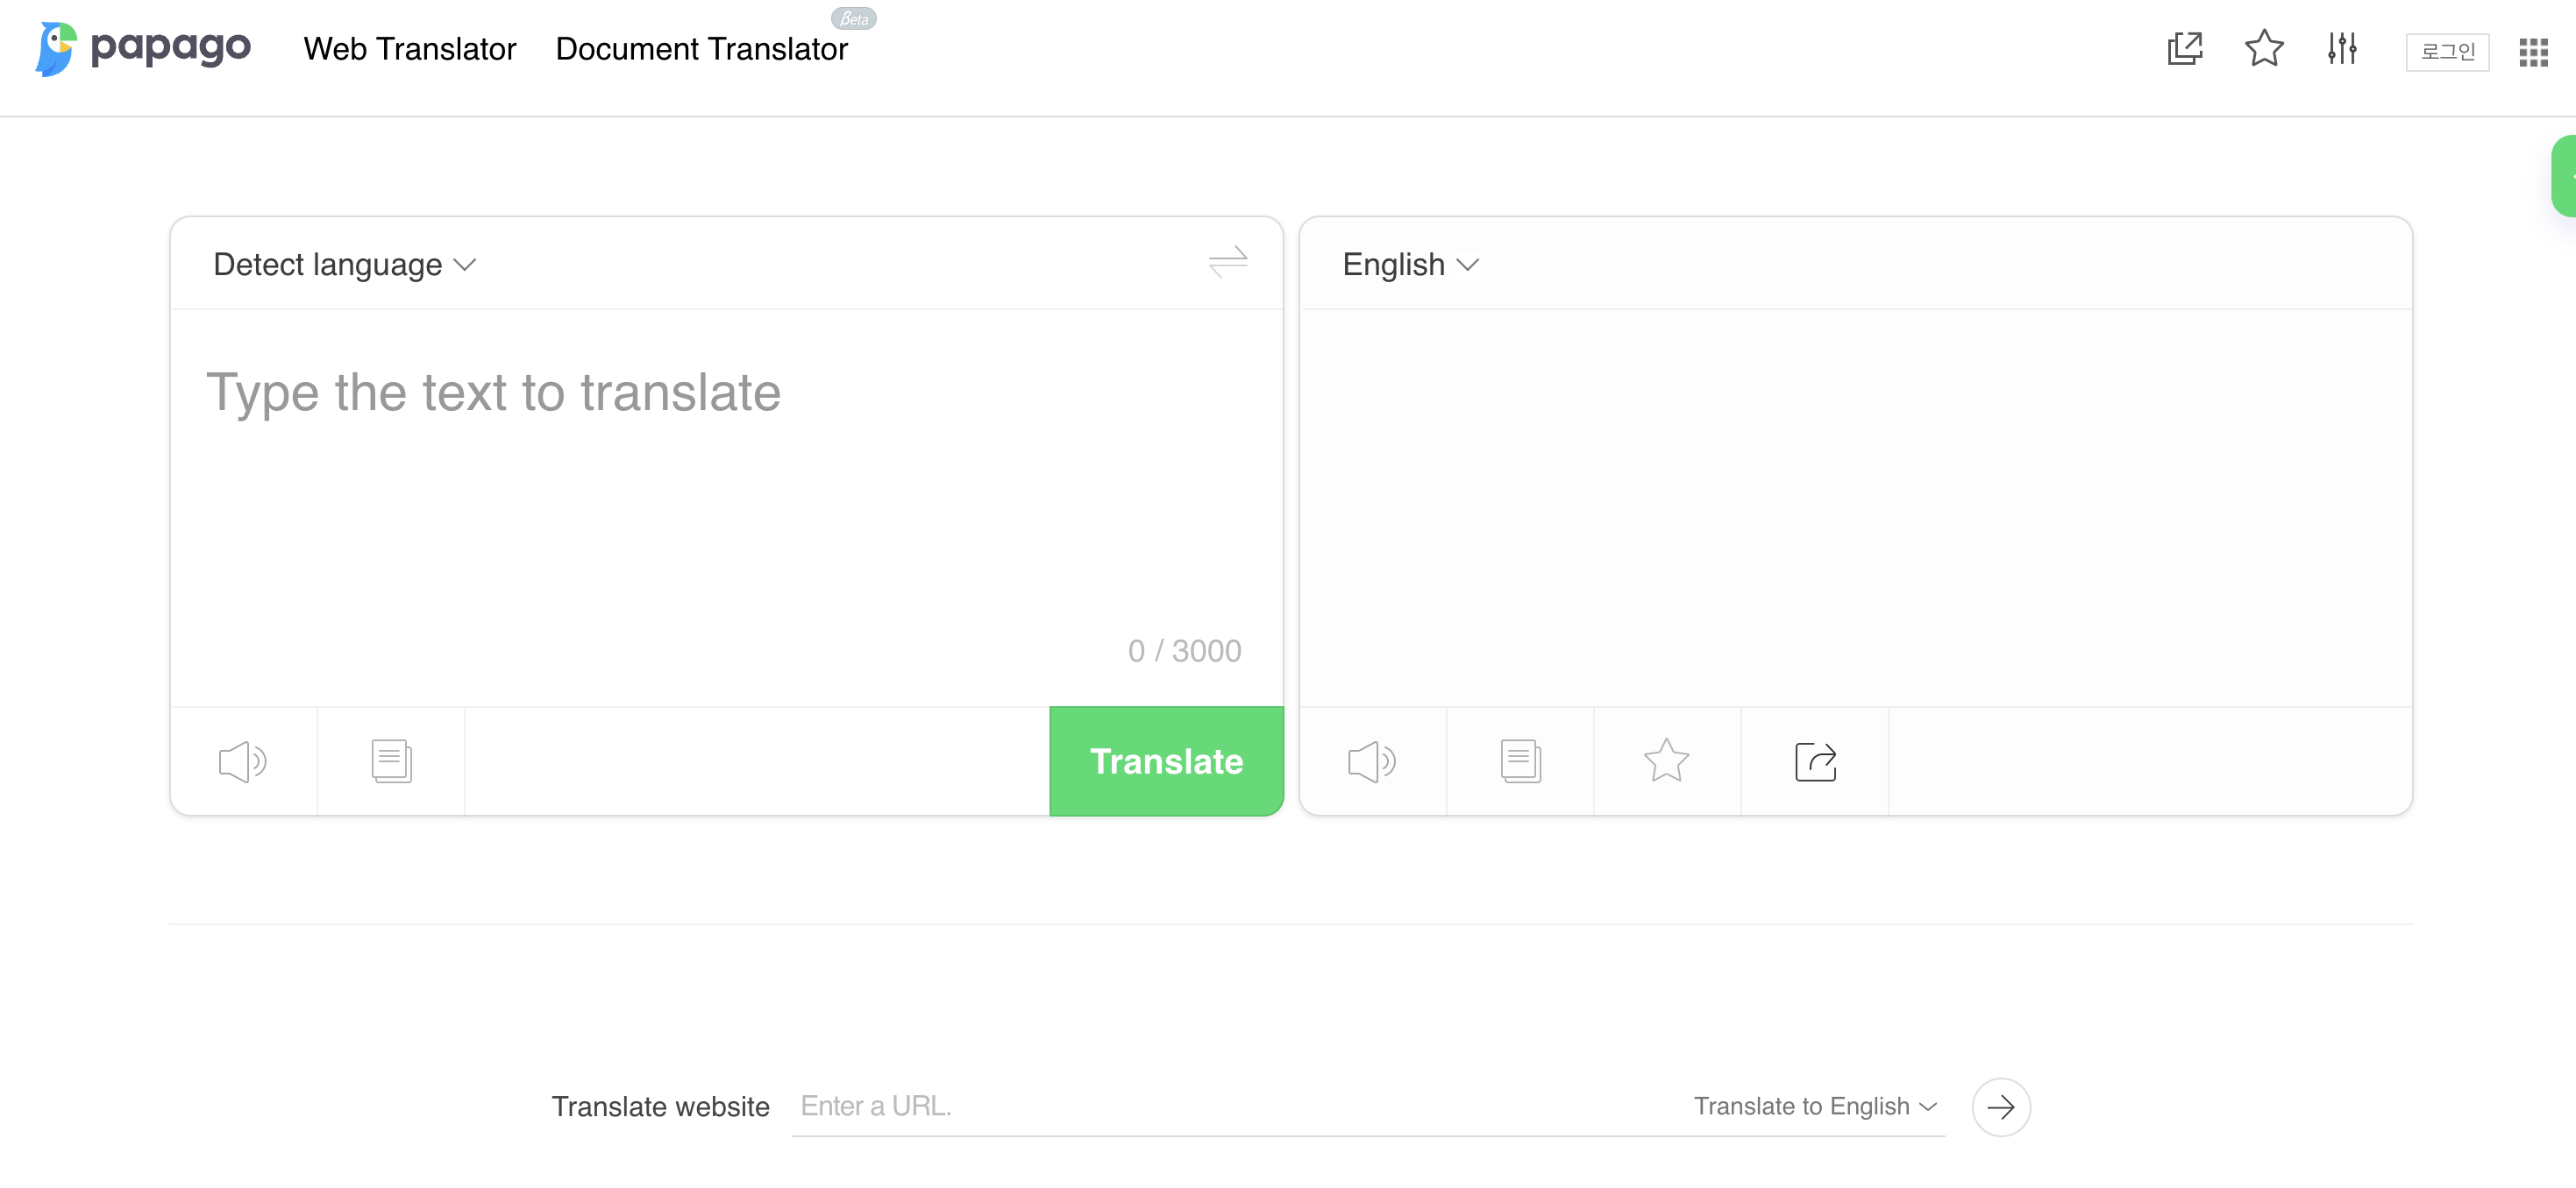Image resolution: width=2576 pixels, height=1188 pixels.
Task: Switch to Document Translator tab
Action: (701, 49)
